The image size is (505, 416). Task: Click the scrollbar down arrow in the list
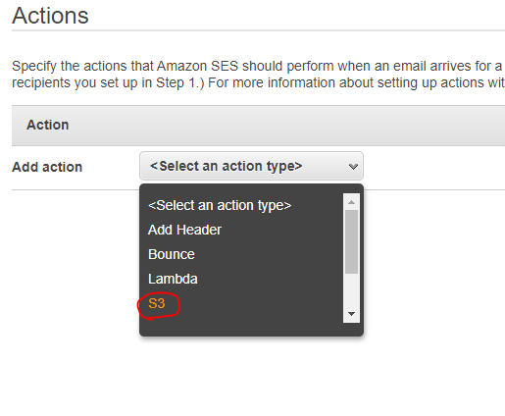[351, 314]
